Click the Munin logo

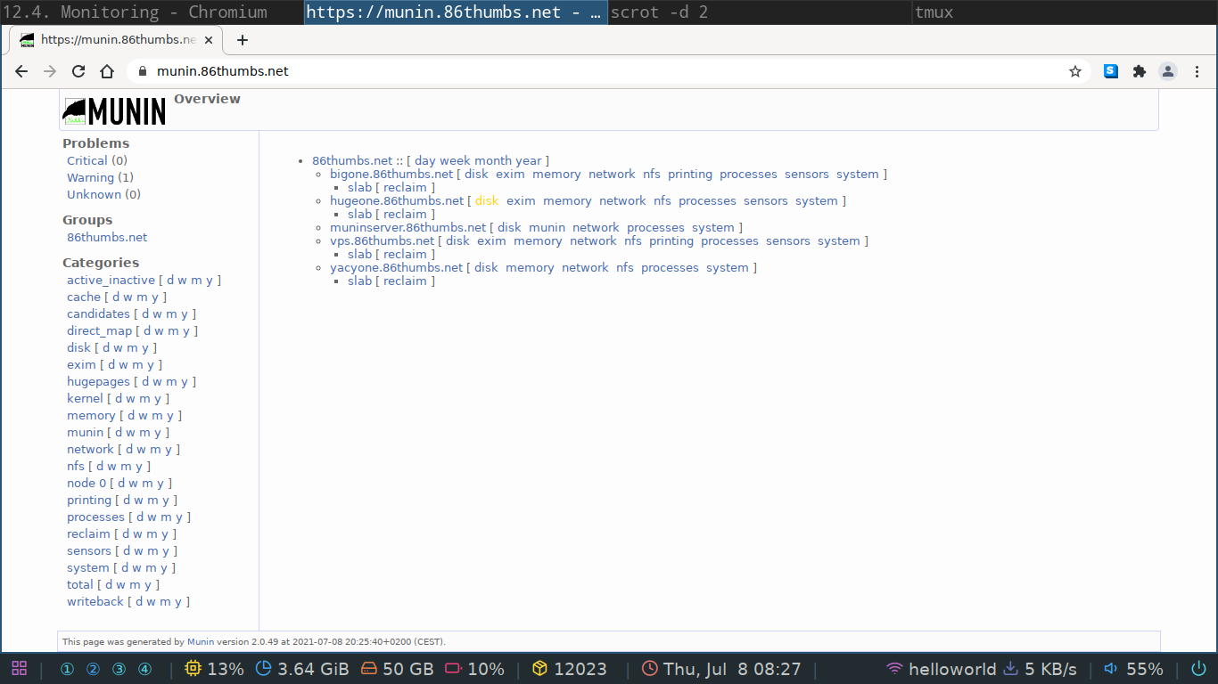(114, 111)
